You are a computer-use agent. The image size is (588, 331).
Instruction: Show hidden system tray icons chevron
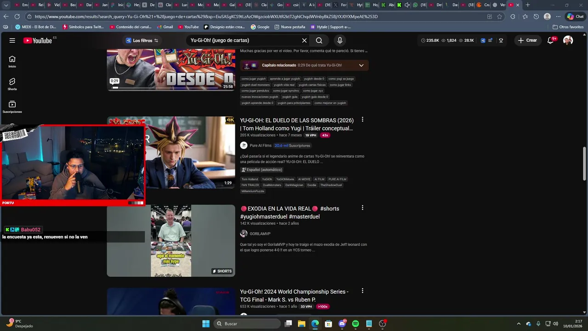519,324
